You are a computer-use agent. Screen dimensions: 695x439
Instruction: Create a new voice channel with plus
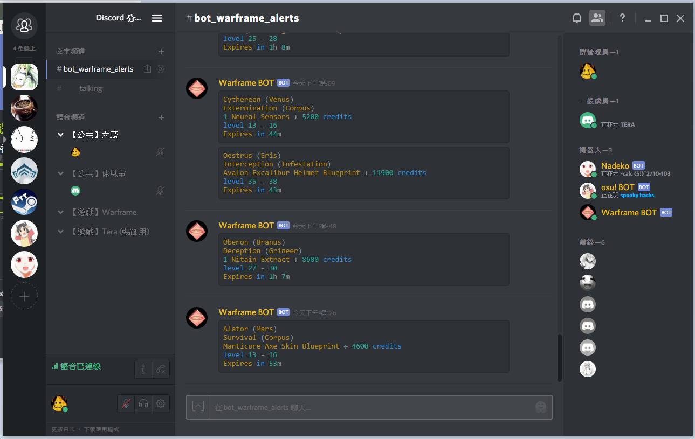tap(161, 117)
